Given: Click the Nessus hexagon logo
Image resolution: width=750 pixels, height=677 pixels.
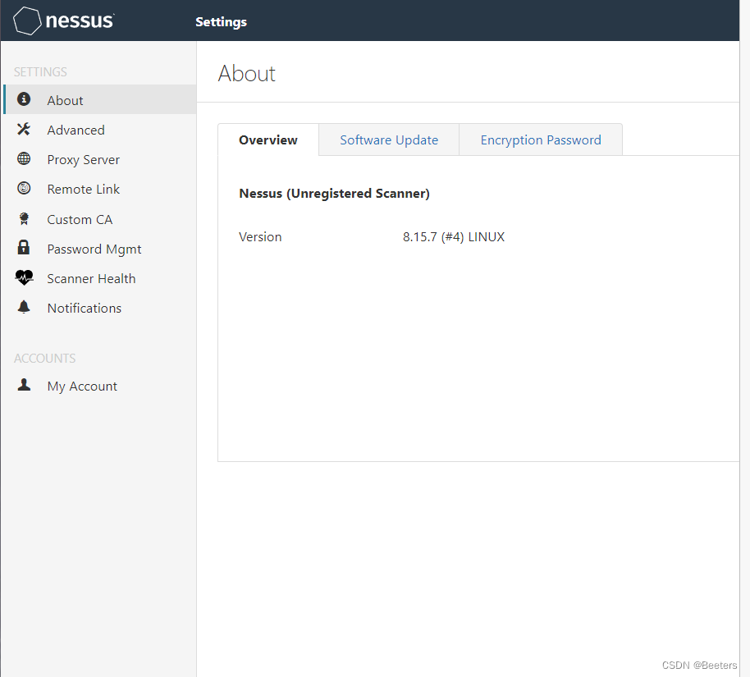Looking at the screenshot, I should (27, 21).
